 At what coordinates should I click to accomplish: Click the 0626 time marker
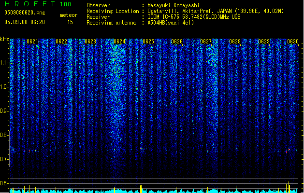(x=177, y=41)
